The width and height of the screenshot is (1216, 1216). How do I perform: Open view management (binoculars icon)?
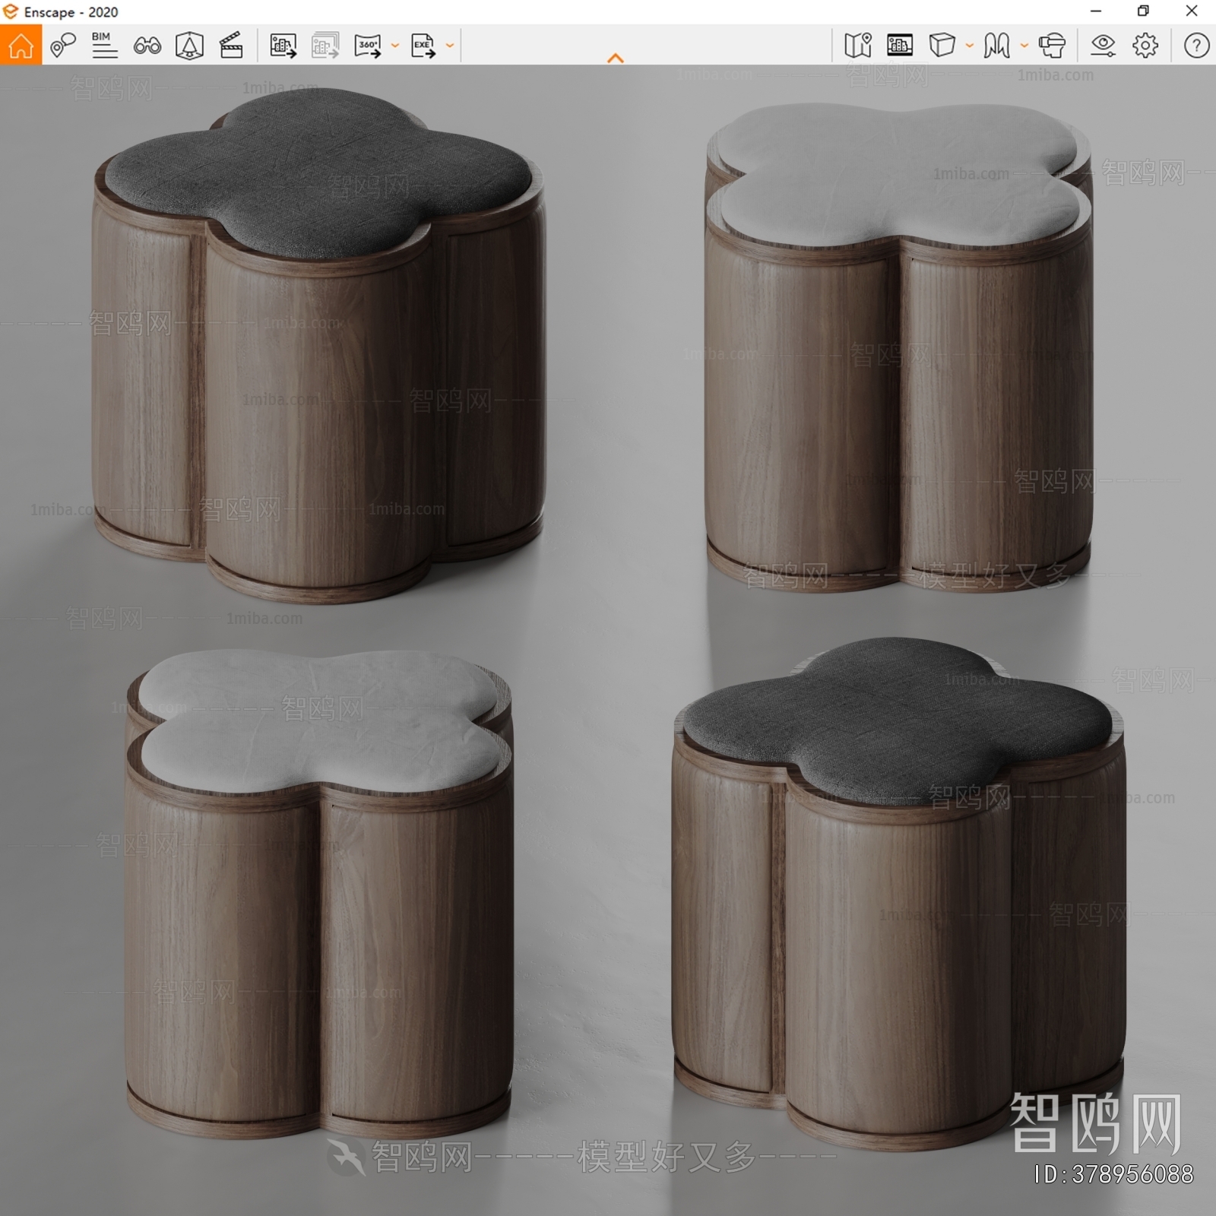147,46
